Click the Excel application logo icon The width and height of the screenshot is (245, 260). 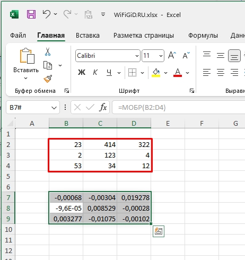pyautogui.click(x=14, y=14)
